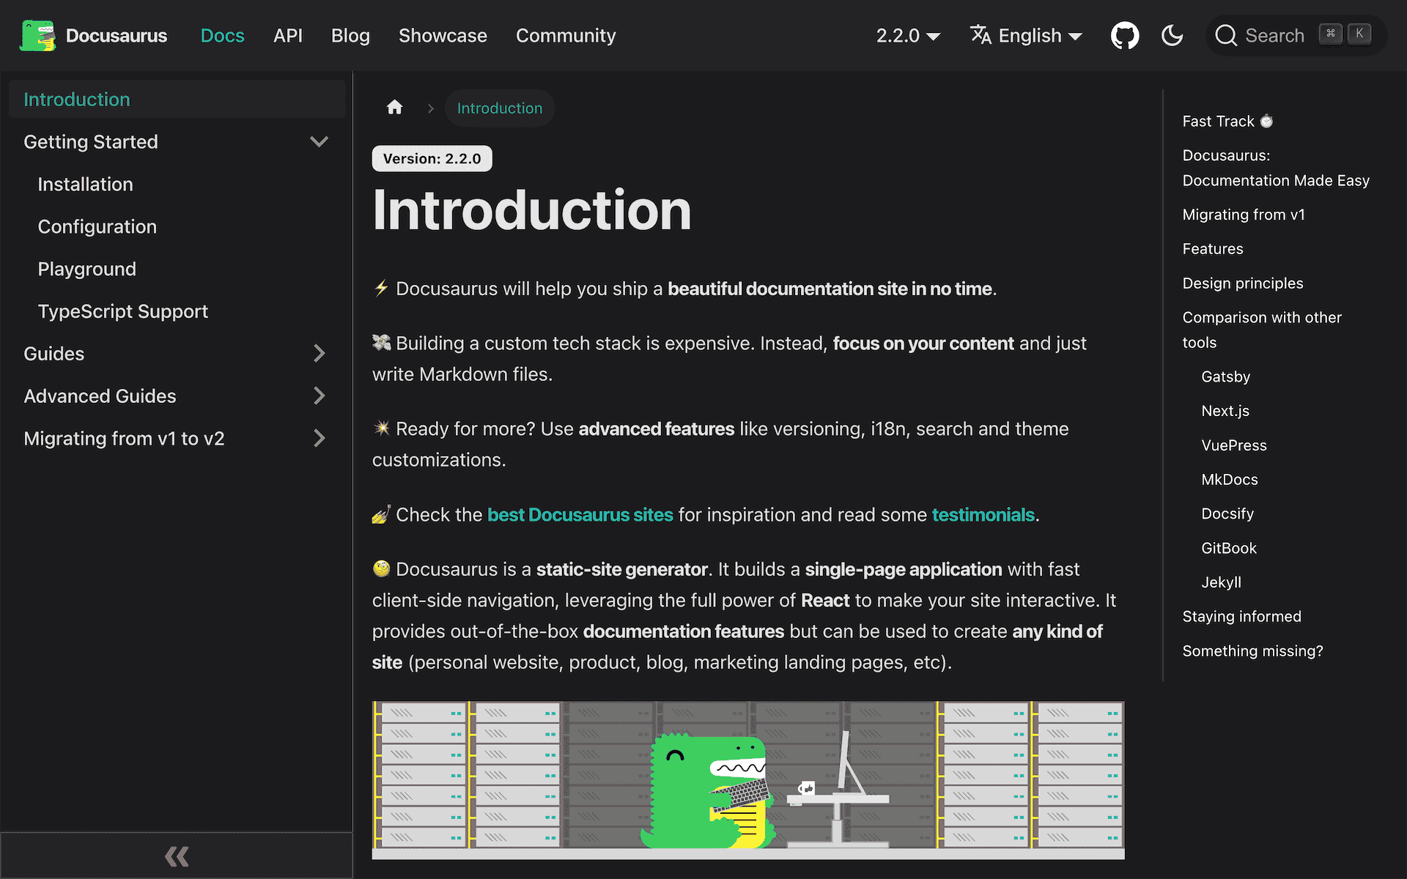
Task: Jump to Design principles in contents
Action: 1242,283
